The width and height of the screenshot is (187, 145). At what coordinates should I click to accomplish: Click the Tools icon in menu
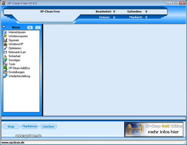[5, 64]
